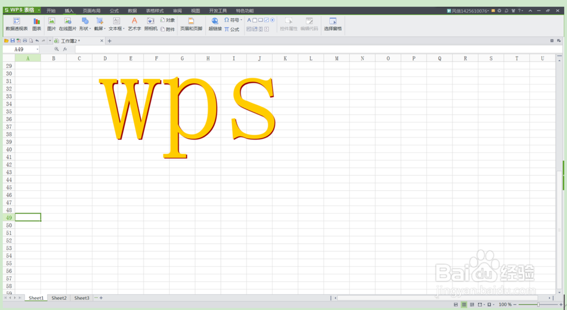Save the workbook with the floppy icon
This screenshot has width=567, height=310.
click(x=12, y=41)
